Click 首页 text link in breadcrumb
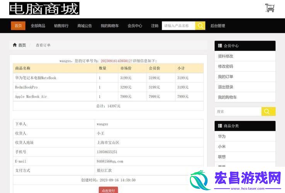 pyautogui.click(x=22, y=45)
